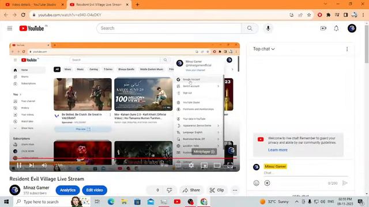Focus the YouTube search box

[x=169, y=28]
